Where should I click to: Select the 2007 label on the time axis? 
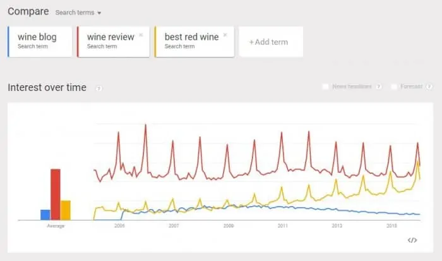pyautogui.click(x=174, y=226)
